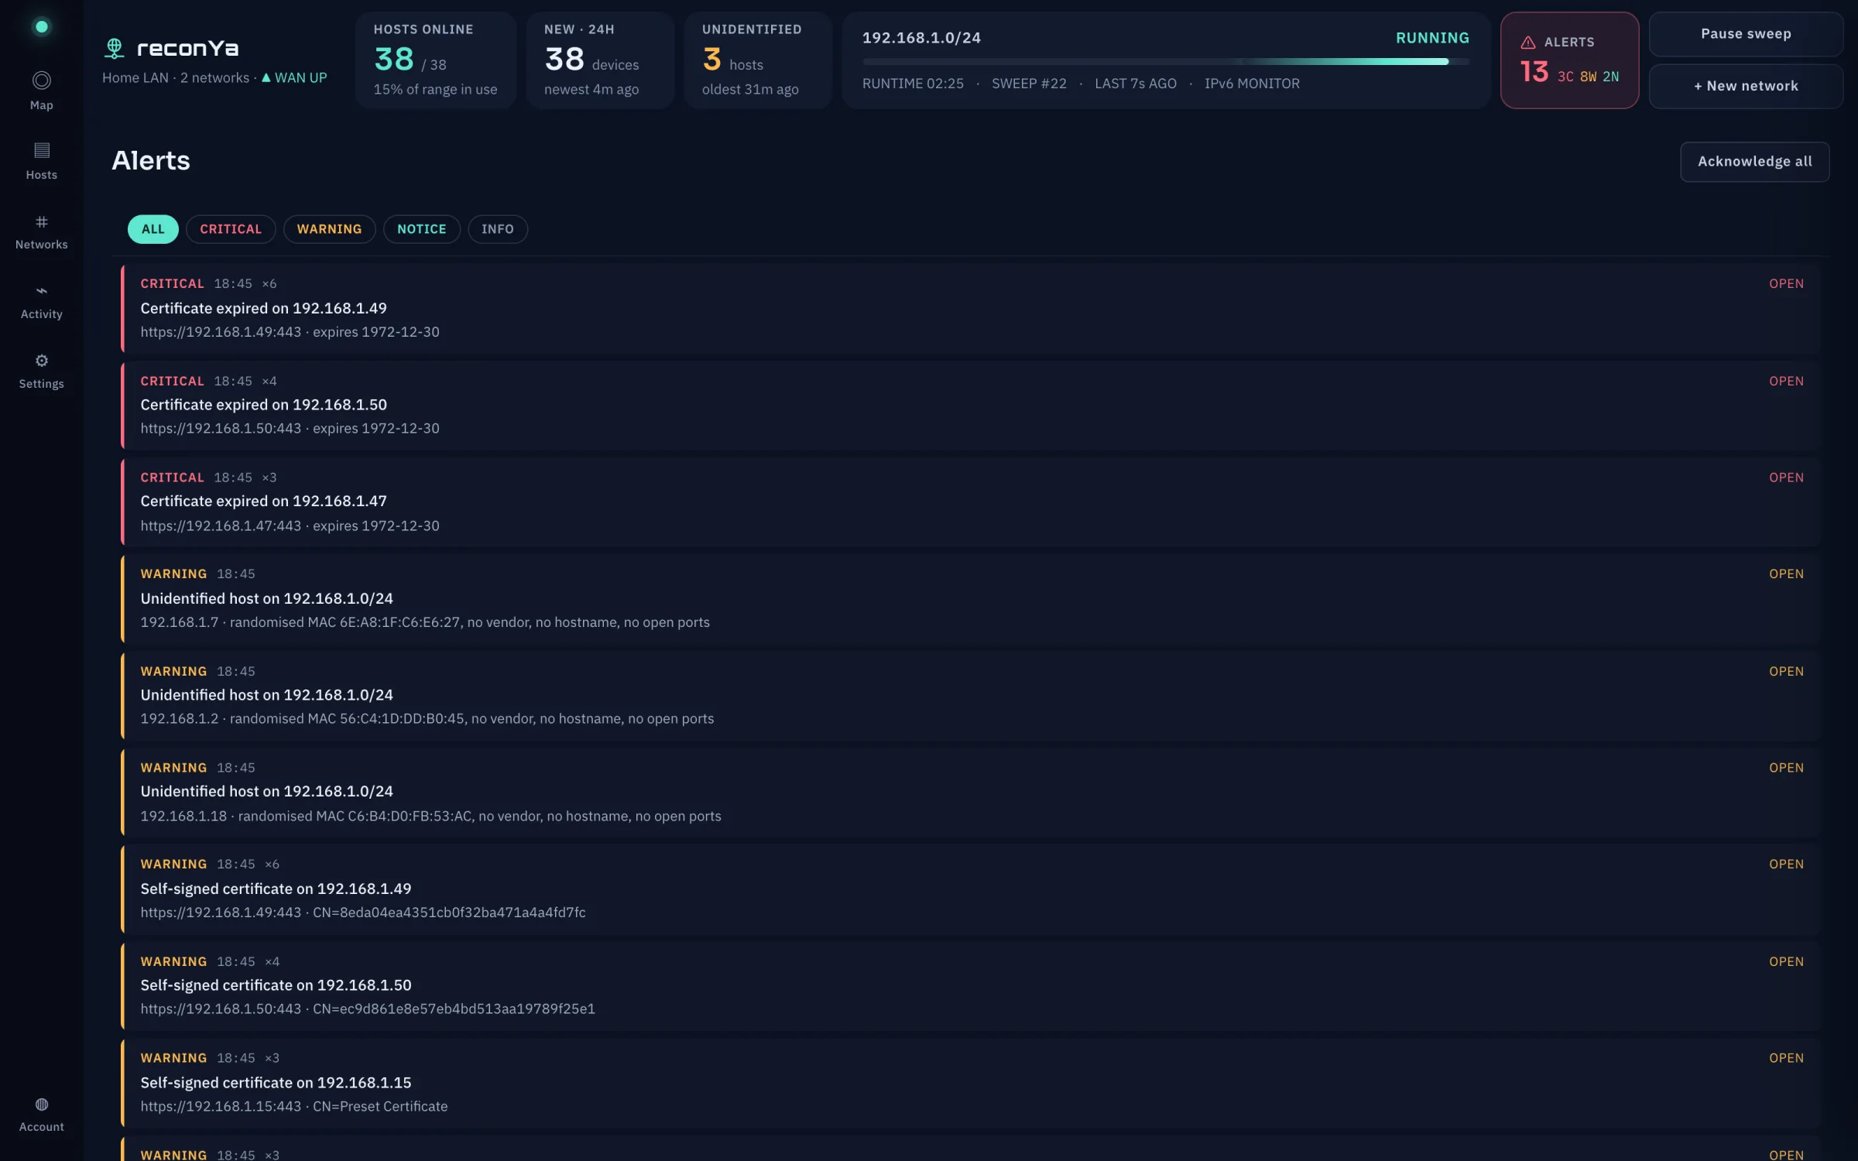Click OPEN status on 192.168.1.49 expired certificate
Viewport: 1858px width, 1161px height.
[1786, 284]
